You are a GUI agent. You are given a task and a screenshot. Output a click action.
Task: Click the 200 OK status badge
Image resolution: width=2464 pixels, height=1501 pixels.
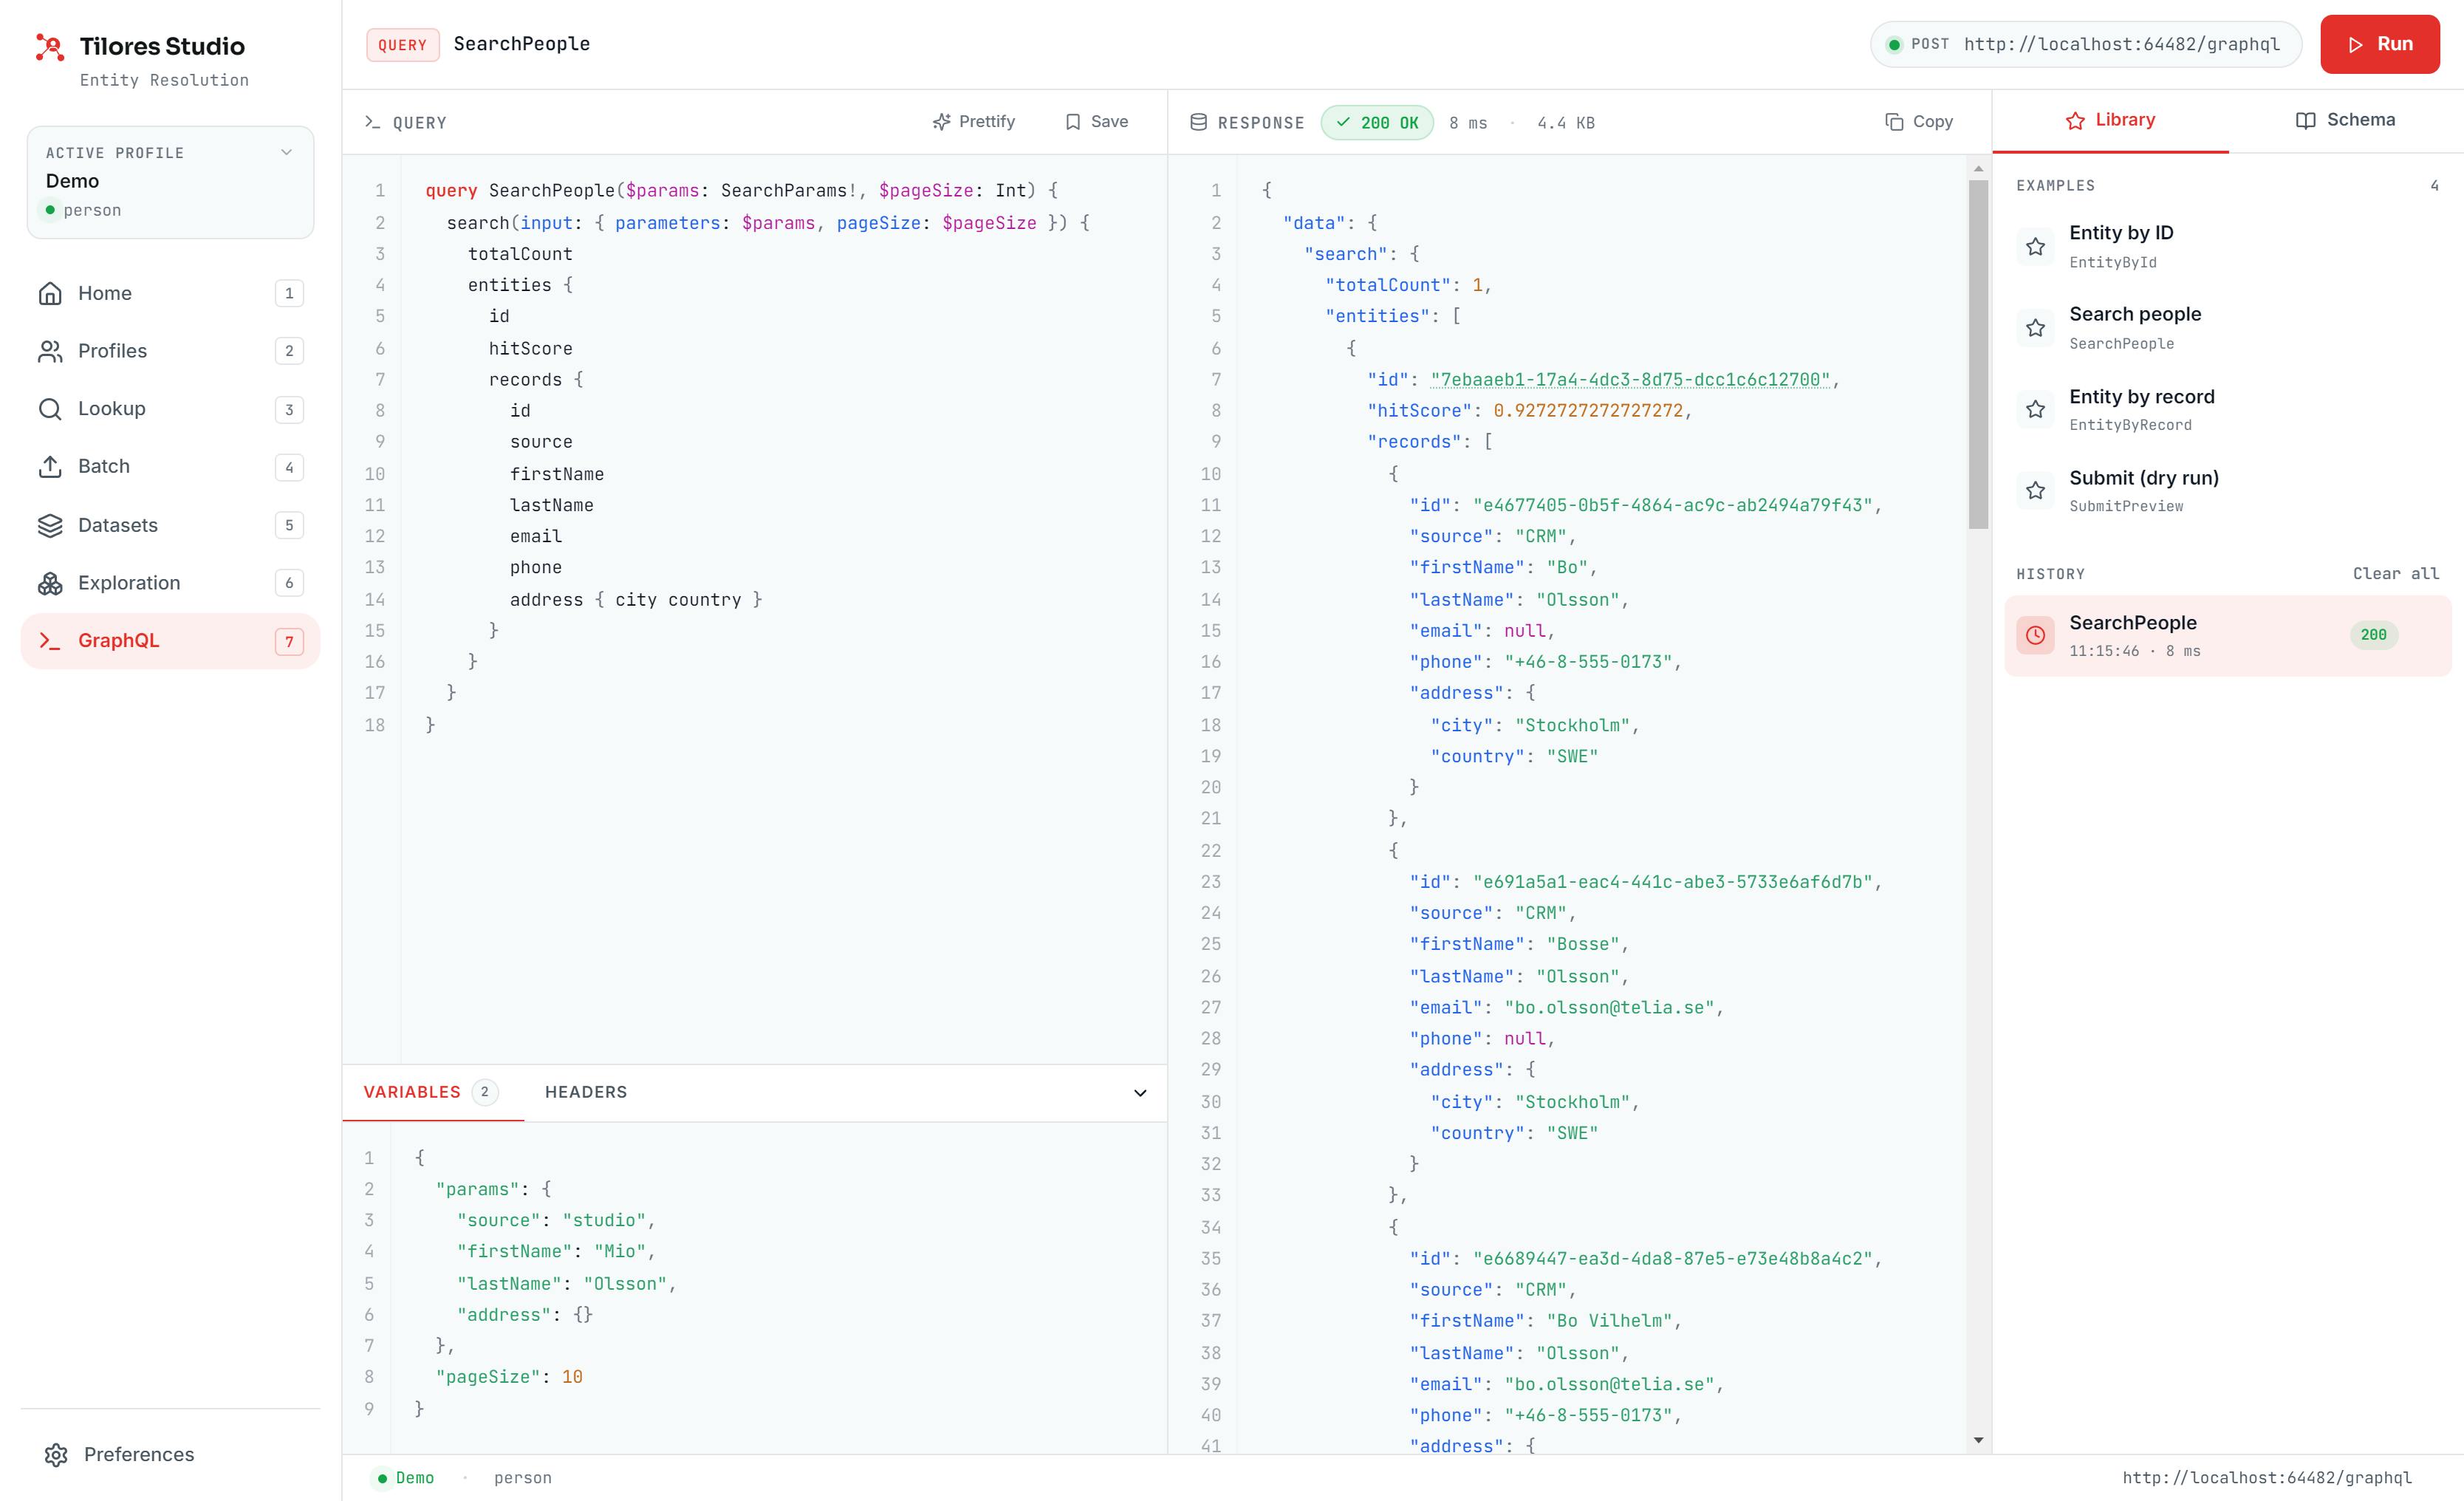(x=1377, y=123)
